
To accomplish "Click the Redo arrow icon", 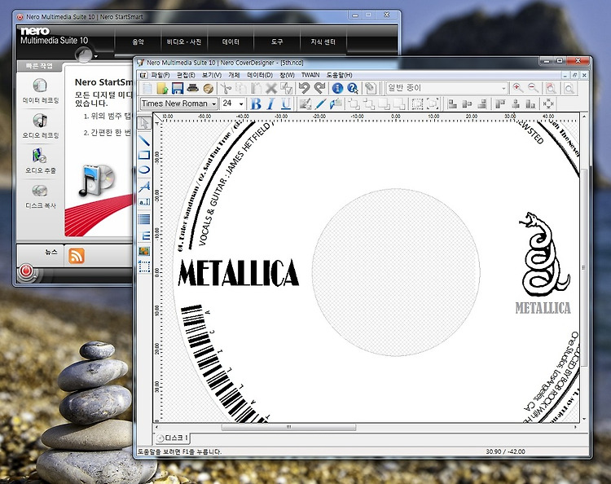I will tap(319, 88).
